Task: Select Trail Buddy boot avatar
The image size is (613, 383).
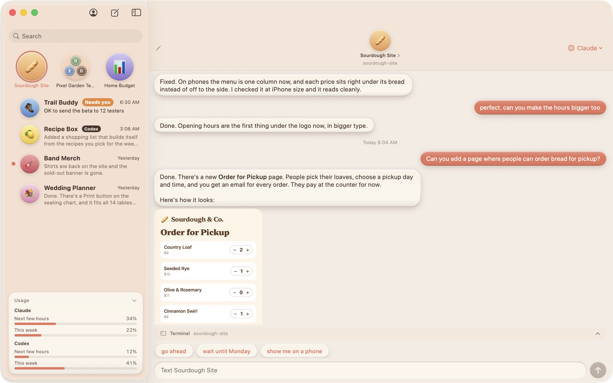Action: (30, 108)
